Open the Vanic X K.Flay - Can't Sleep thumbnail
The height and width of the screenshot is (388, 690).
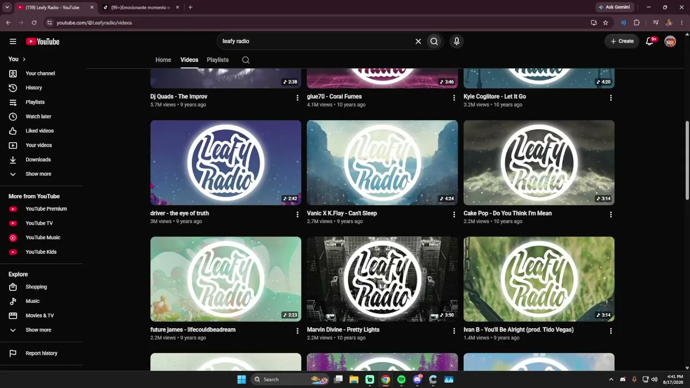(382, 163)
